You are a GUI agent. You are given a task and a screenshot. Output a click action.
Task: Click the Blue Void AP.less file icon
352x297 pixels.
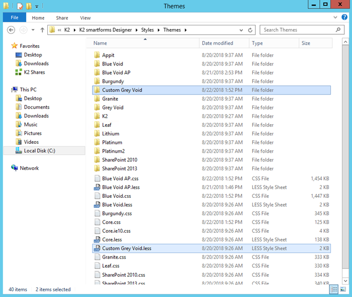pos(97,187)
